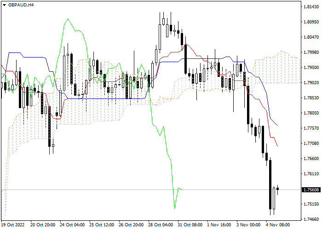Click the 1.79500 price axis value
Image resolution: width=322 pixels, height=230 pixels.
point(311,68)
